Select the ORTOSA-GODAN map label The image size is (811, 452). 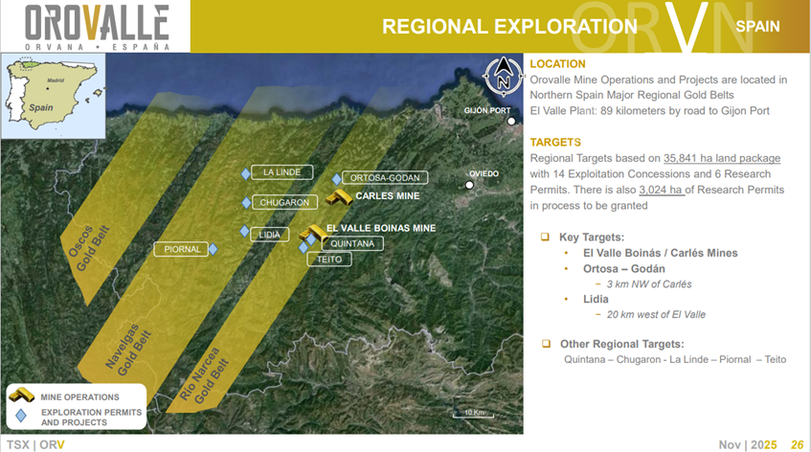pyautogui.click(x=385, y=178)
